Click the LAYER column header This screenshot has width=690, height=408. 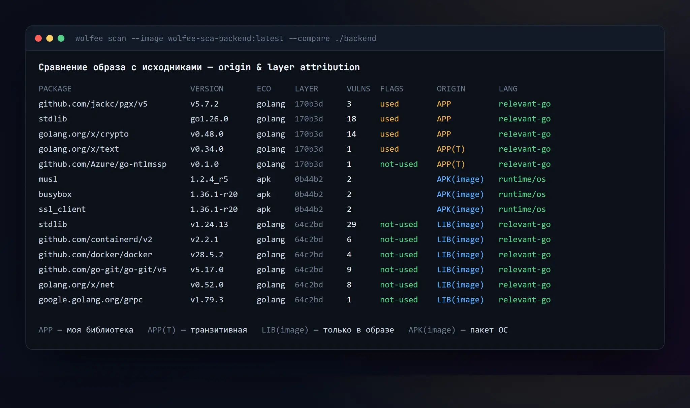coord(306,89)
